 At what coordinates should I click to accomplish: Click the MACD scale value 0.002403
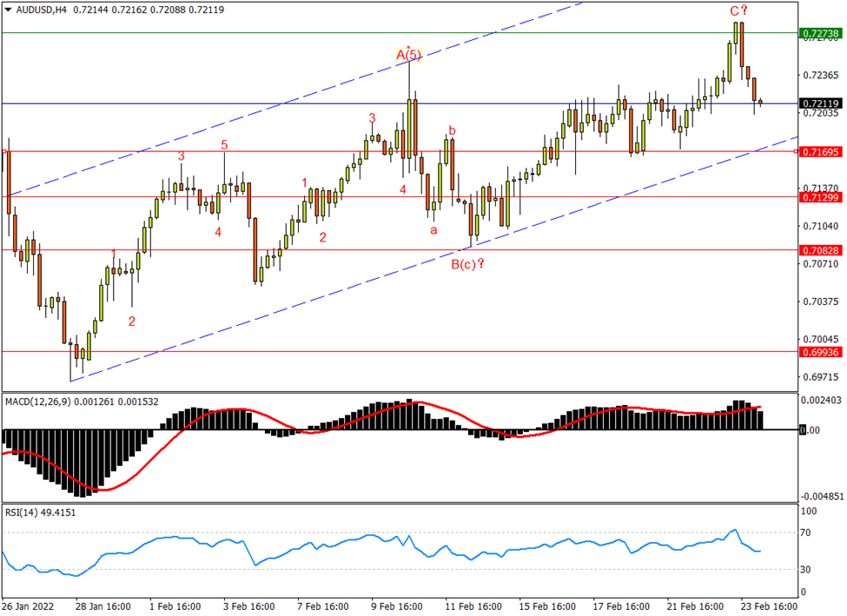pos(821,400)
